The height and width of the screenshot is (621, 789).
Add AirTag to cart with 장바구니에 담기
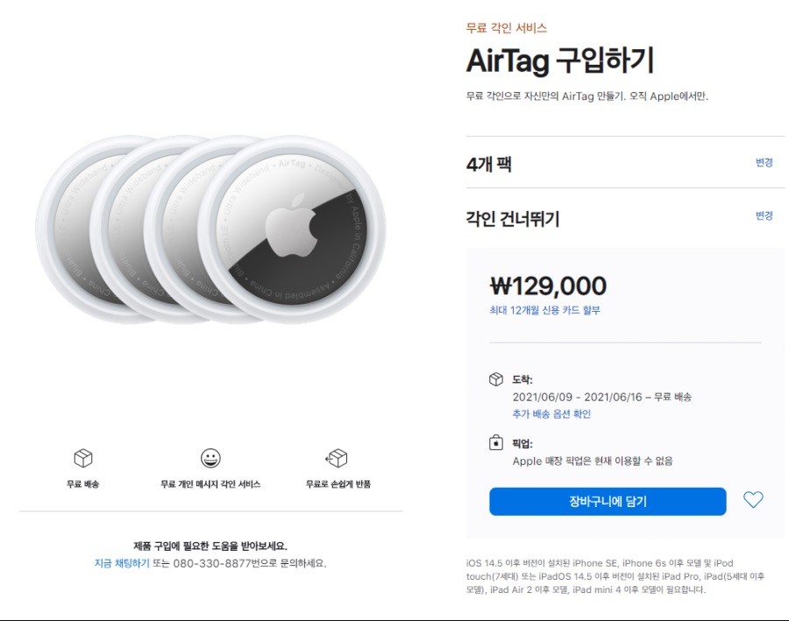(608, 501)
